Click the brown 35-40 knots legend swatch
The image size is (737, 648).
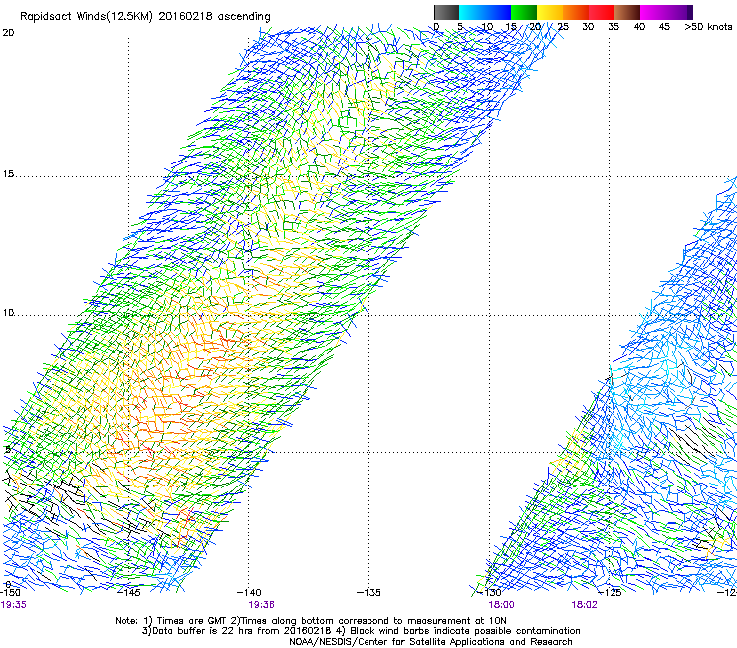627,12
